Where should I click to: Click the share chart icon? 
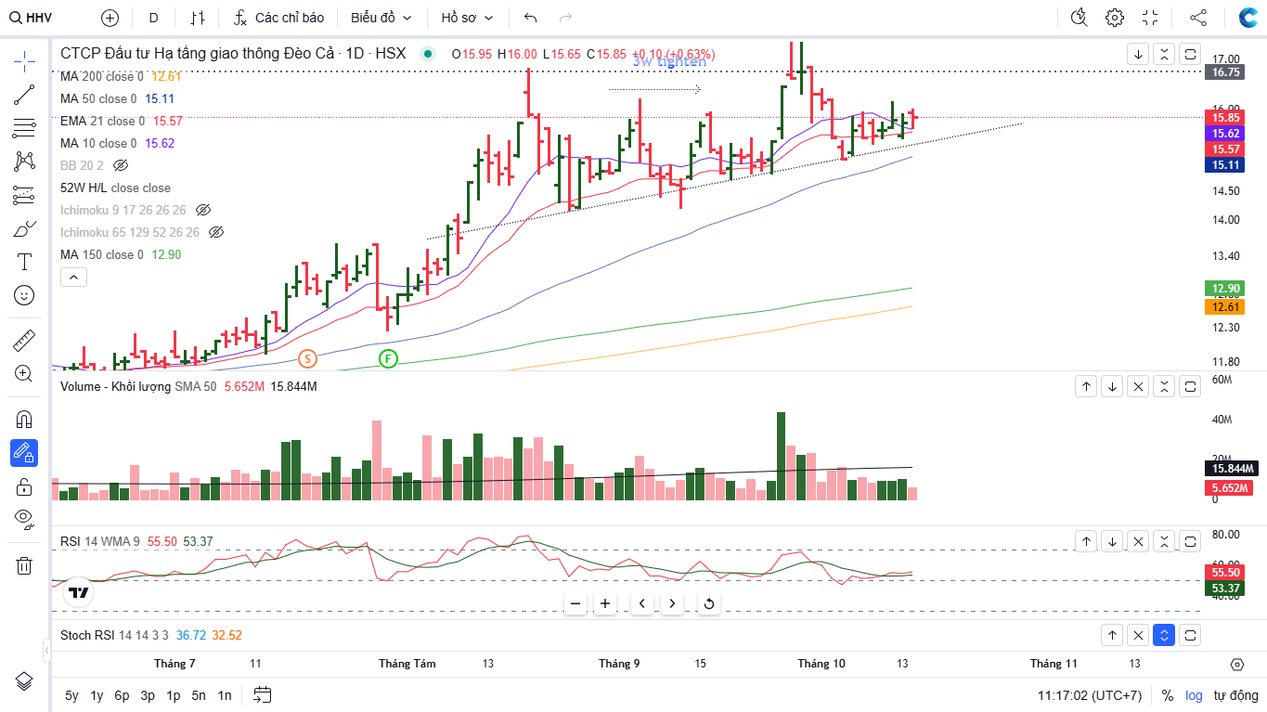tap(1198, 18)
